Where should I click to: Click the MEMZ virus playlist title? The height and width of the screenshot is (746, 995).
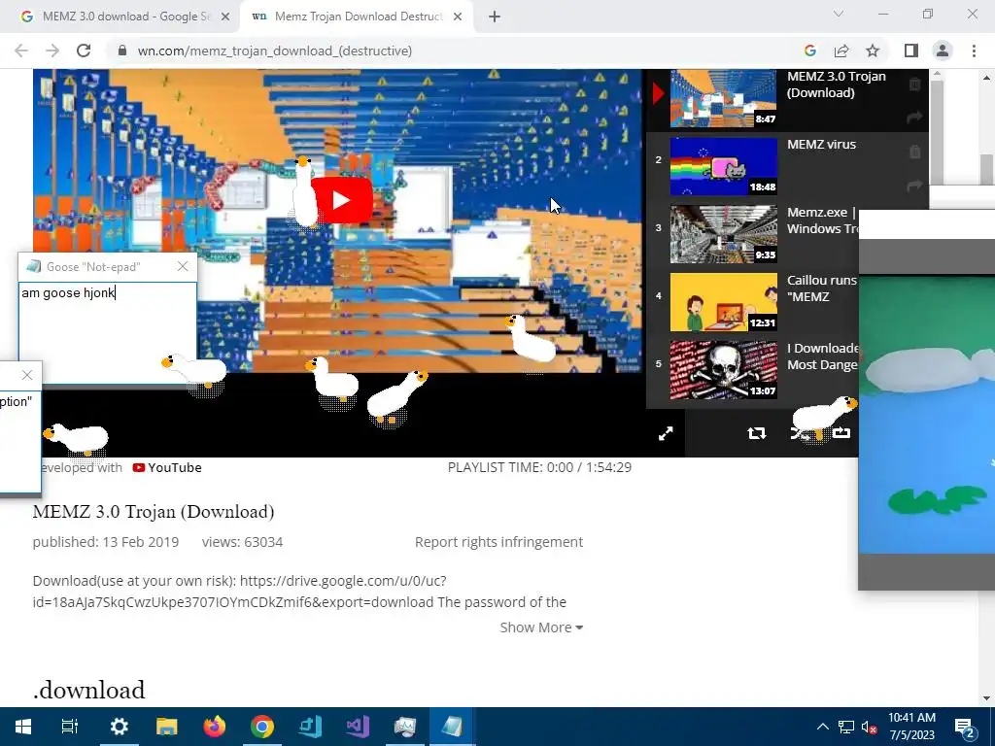[821, 145]
